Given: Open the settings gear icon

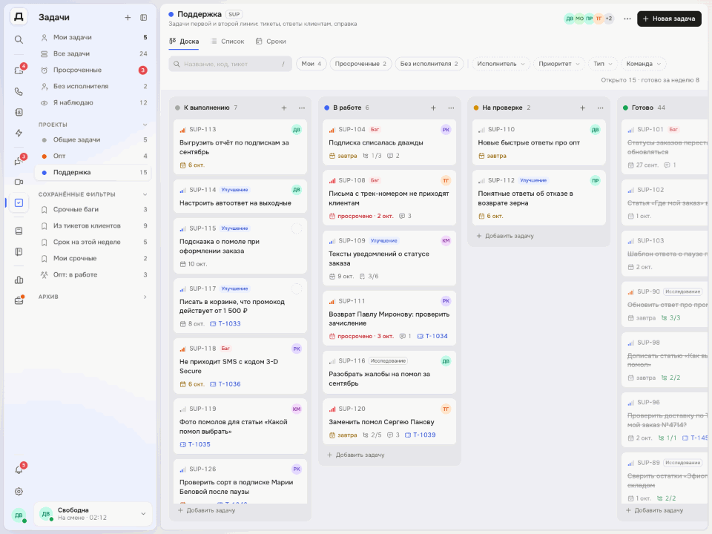Looking at the screenshot, I should tap(19, 491).
